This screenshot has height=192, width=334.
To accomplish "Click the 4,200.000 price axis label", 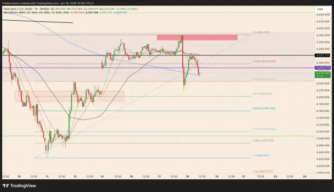I will 323,97.
